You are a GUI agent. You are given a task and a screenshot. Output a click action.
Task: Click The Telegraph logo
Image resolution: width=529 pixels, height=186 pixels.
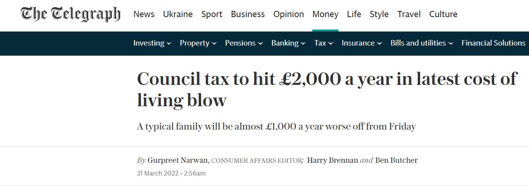click(x=71, y=14)
